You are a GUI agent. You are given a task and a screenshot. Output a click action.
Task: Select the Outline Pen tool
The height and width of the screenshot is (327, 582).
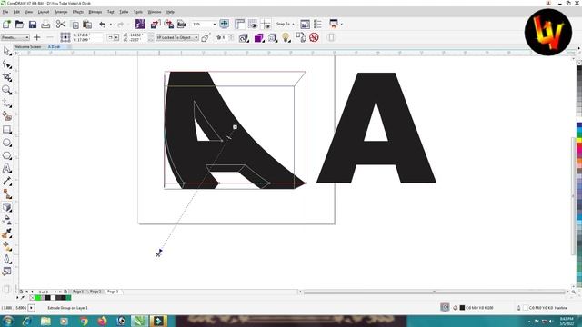[6, 259]
